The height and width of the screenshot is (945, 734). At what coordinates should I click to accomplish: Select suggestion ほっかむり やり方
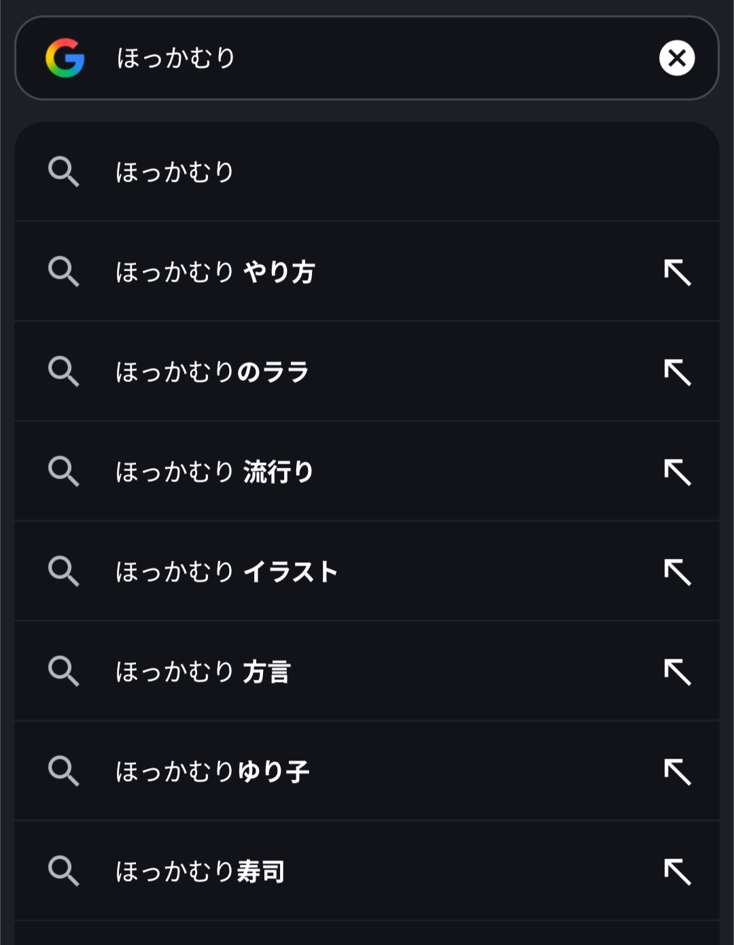click(215, 272)
